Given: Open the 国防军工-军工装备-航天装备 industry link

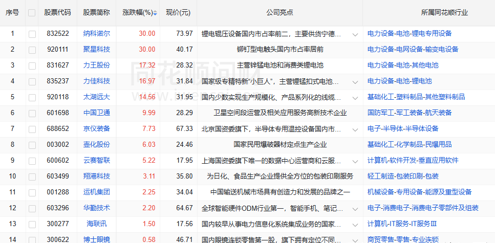Looking at the screenshot, I should [x=410, y=113].
